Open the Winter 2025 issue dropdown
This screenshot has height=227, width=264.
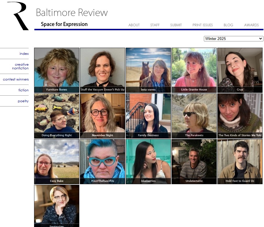coord(233,39)
